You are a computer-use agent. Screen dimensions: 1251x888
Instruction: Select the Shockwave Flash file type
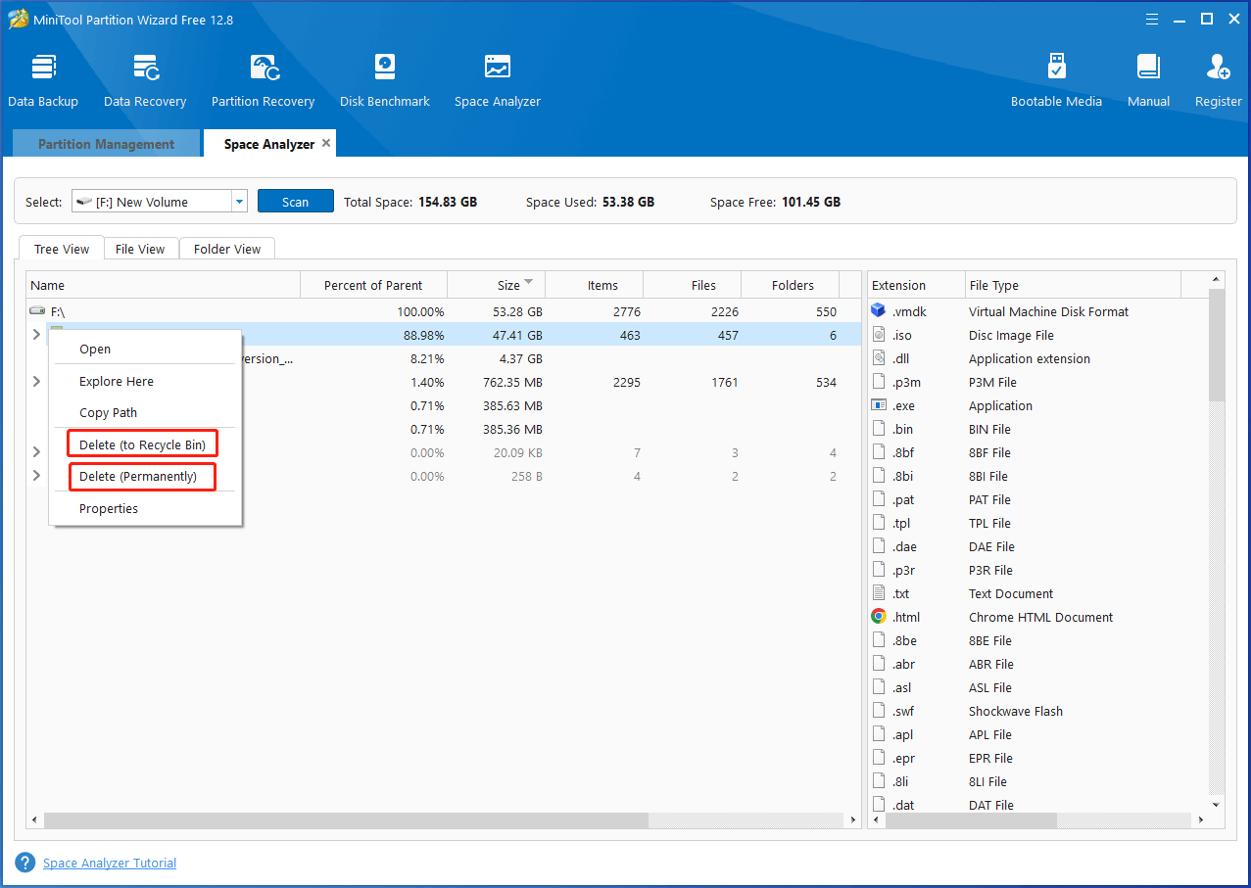coord(1015,711)
